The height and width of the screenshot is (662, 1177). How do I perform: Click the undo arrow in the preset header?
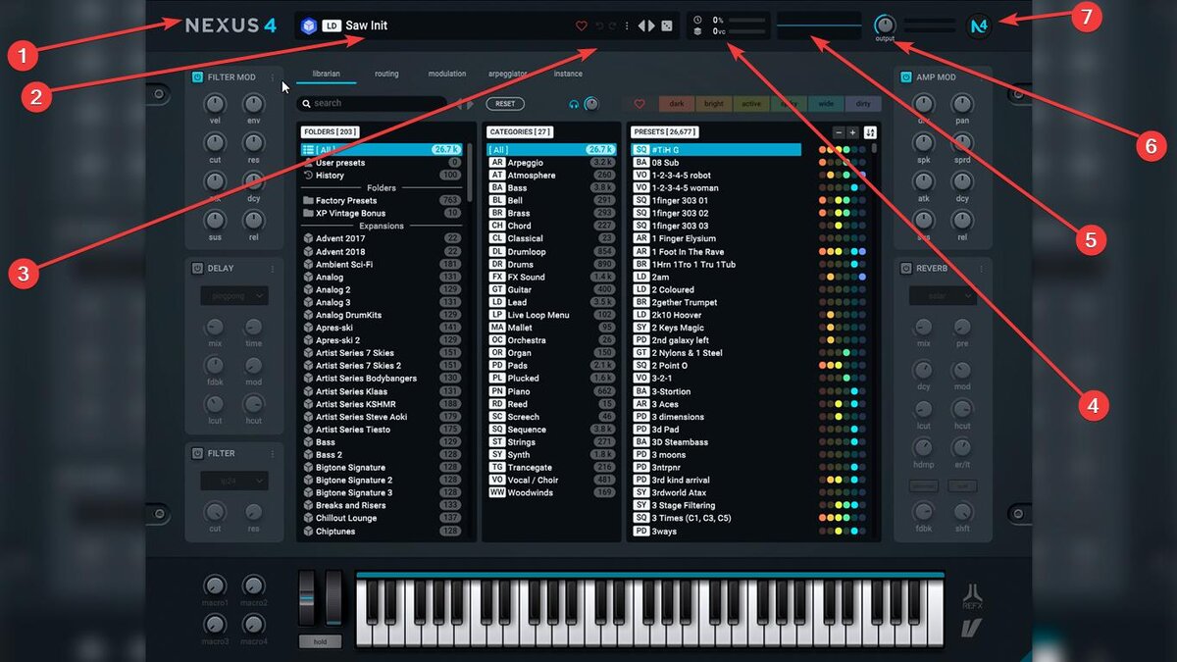[x=599, y=25]
